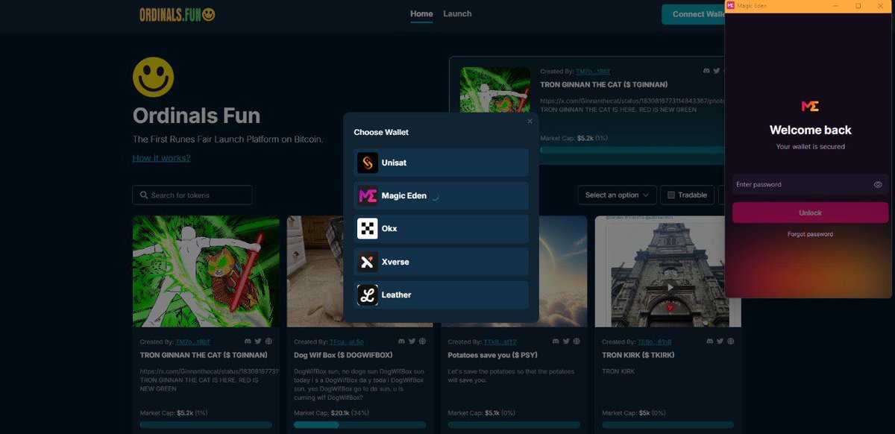Open Discord icon on Dog Wif Box card
The height and width of the screenshot is (434, 895).
[401, 342]
